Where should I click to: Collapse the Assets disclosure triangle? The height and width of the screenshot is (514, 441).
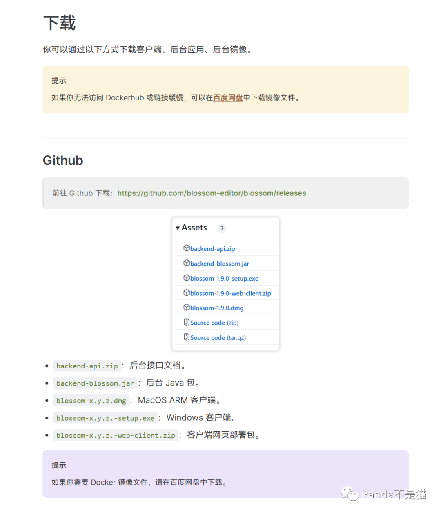click(x=178, y=228)
